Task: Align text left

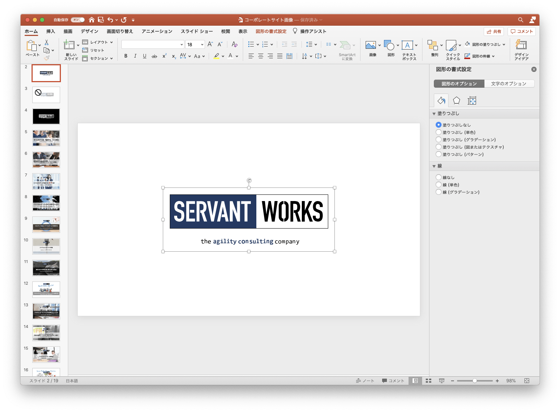Action: (251, 56)
